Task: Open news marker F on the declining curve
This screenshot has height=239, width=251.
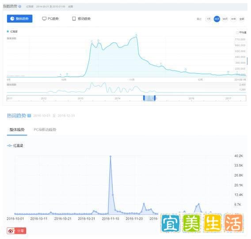Action: click(161, 64)
